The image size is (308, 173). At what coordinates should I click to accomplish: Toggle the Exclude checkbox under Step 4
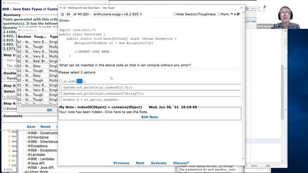[x=5, y=109]
